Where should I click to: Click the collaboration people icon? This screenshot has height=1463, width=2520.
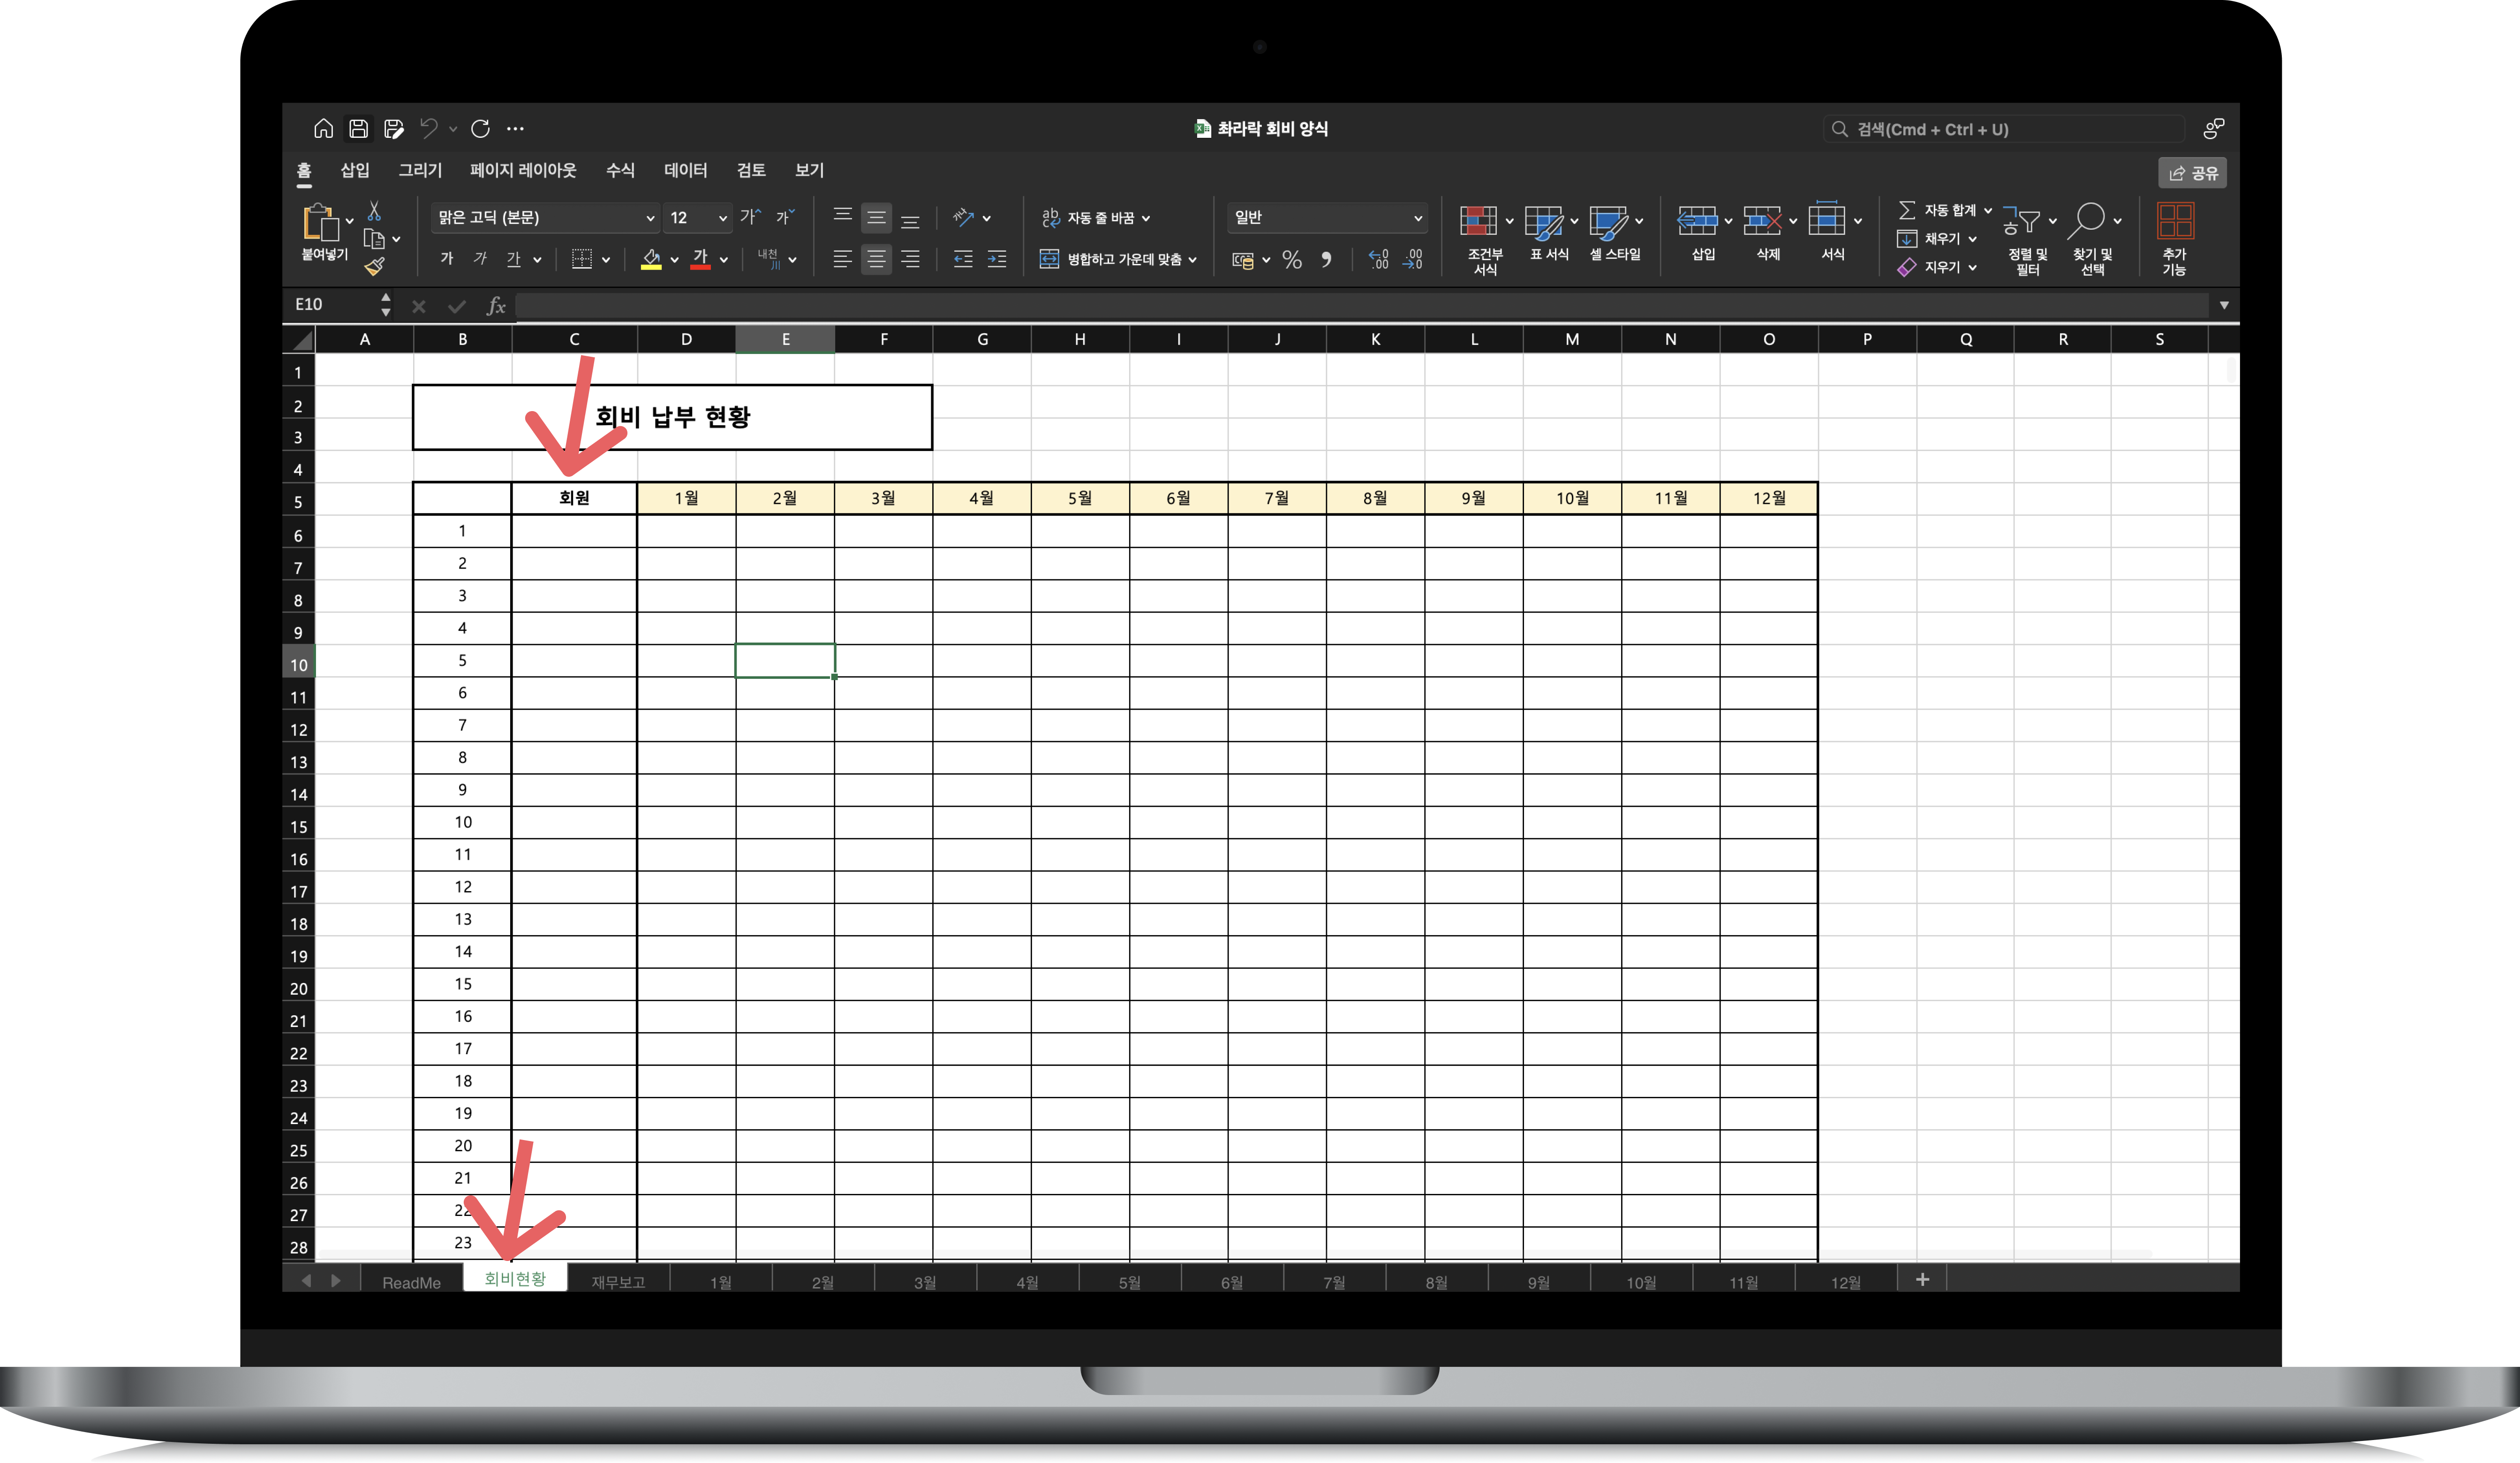point(2214,129)
